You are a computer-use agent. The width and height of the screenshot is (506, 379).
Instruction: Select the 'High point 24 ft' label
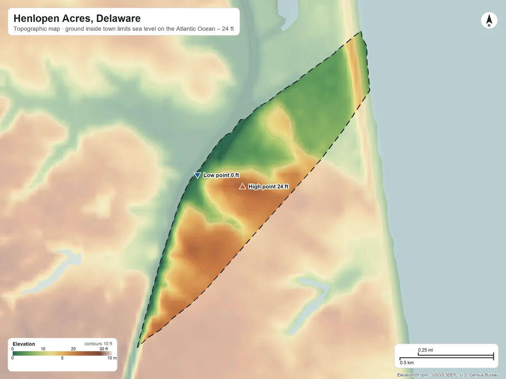269,187
